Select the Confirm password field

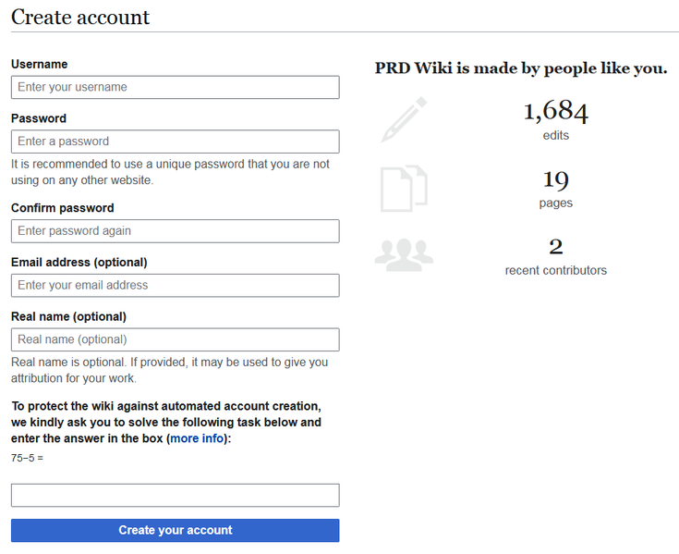[x=176, y=231]
